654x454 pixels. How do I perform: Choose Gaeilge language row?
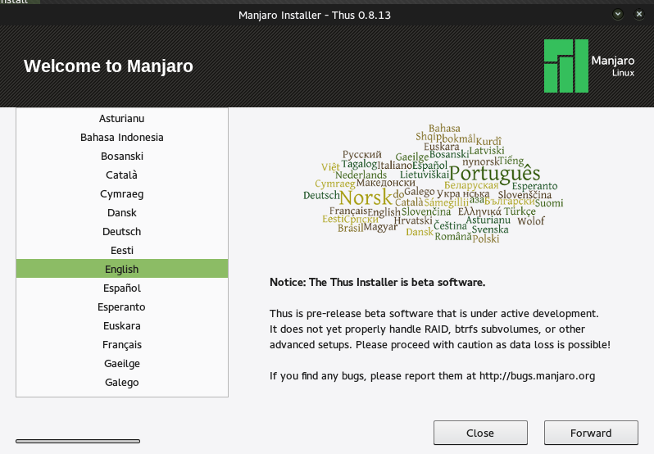click(x=122, y=364)
